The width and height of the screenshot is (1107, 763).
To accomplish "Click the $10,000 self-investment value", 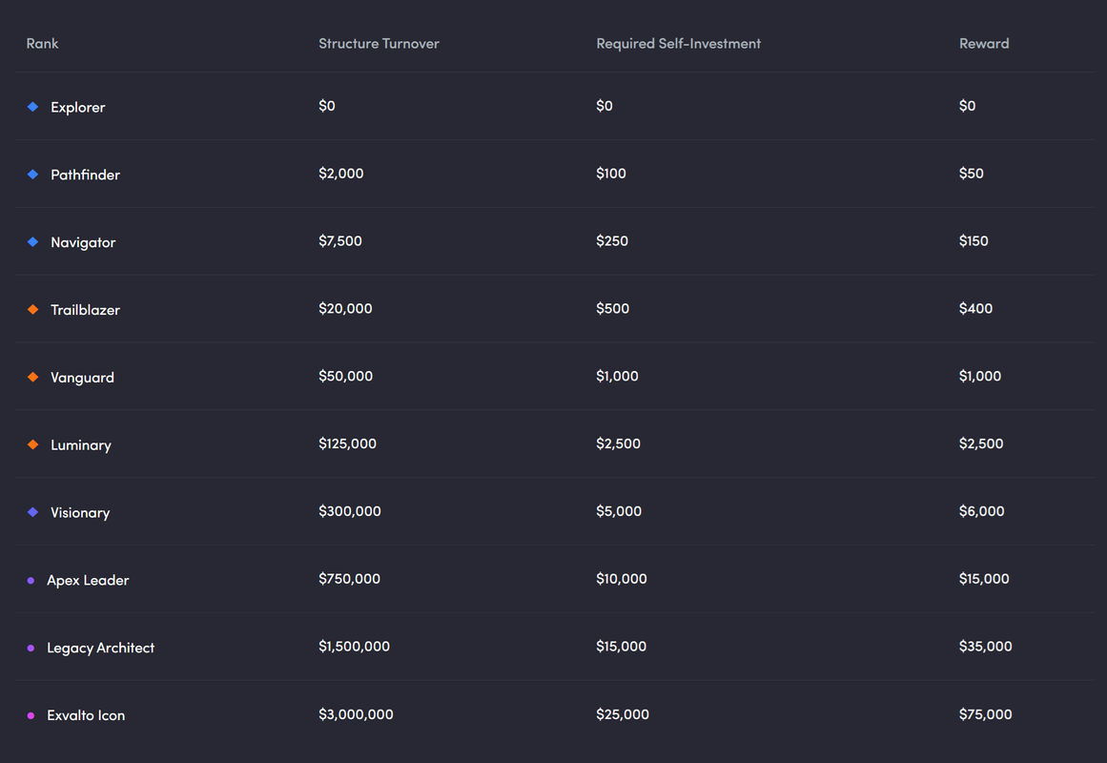I will (621, 579).
